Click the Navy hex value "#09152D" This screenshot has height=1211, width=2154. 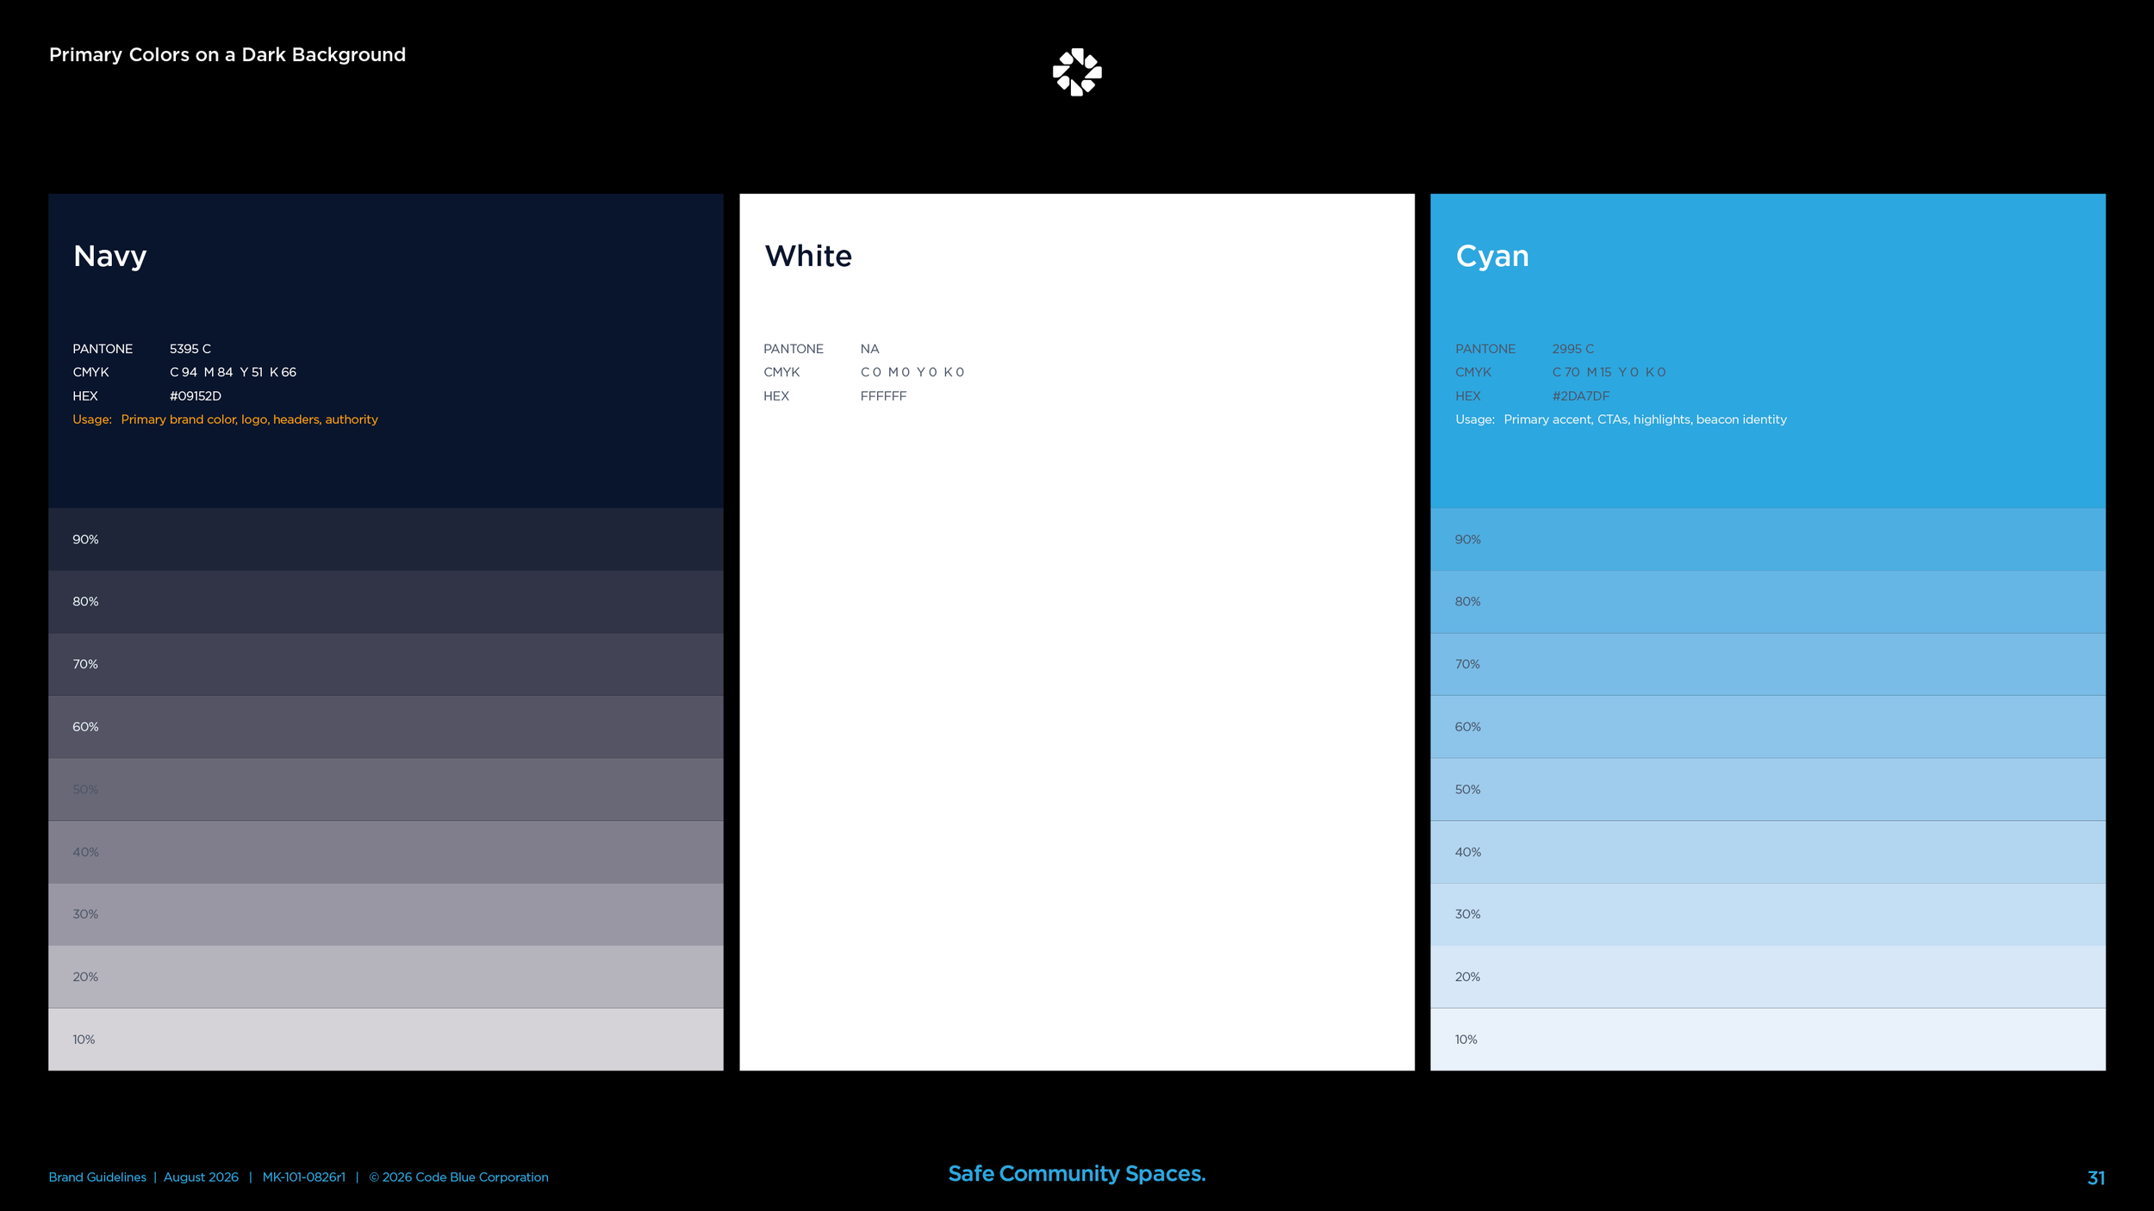pyautogui.click(x=196, y=396)
